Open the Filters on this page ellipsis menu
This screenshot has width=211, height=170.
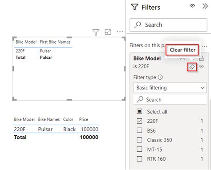[205, 47]
